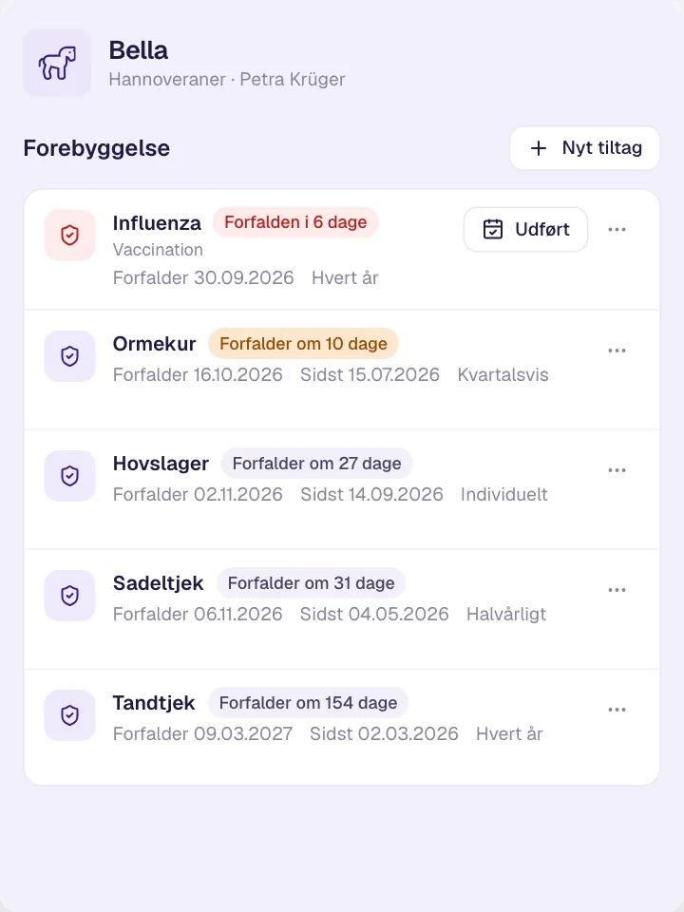Image resolution: width=684 pixels, height=912 pixels.
Task: Open the three-dot menu for Hovslager
Action: coord(617,470)
